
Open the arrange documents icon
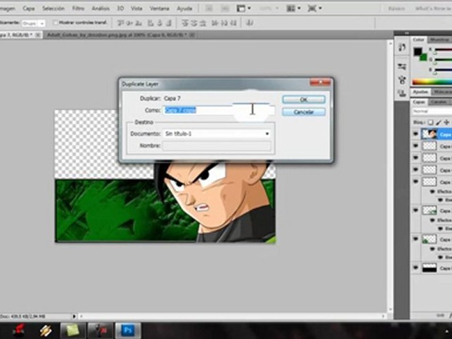click(291, 8)
